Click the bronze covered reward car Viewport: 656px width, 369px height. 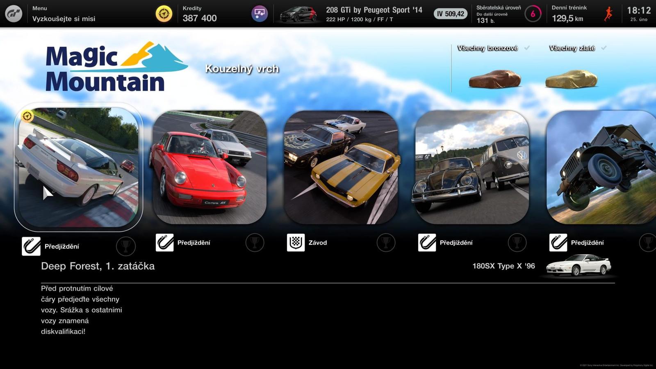(494, 79)
